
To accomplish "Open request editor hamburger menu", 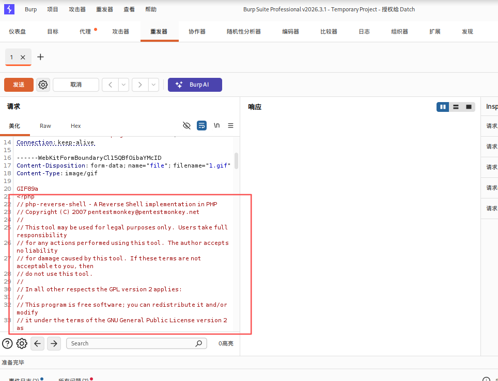I will coord(230,125).
